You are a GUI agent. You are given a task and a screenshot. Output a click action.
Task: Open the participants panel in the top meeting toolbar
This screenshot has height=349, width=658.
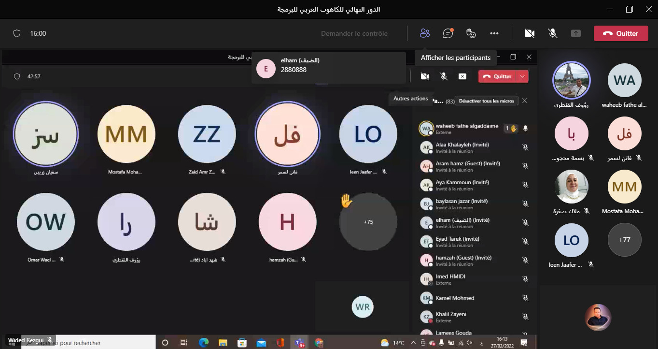point(424,33)
